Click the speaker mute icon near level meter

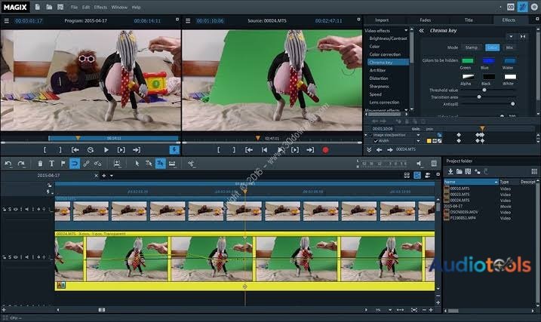[419, 164]
